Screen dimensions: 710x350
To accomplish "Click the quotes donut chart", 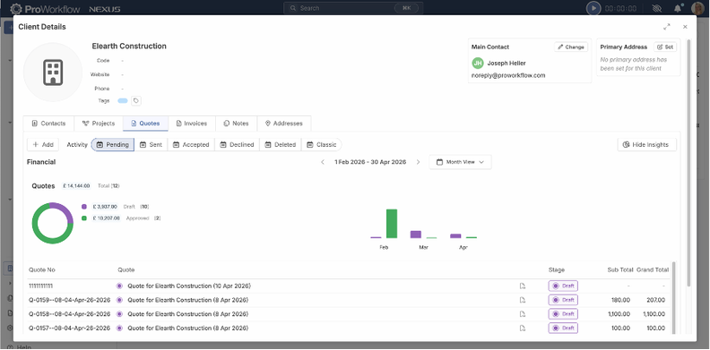I will [x=53, y=223].
